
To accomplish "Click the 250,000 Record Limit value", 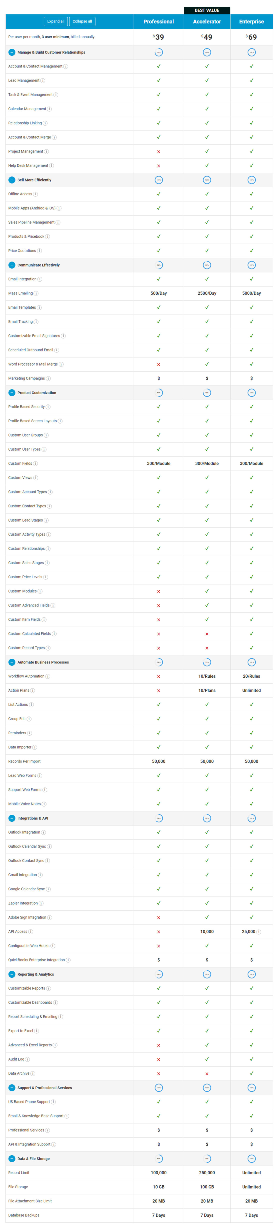I will coord(207,1173).
